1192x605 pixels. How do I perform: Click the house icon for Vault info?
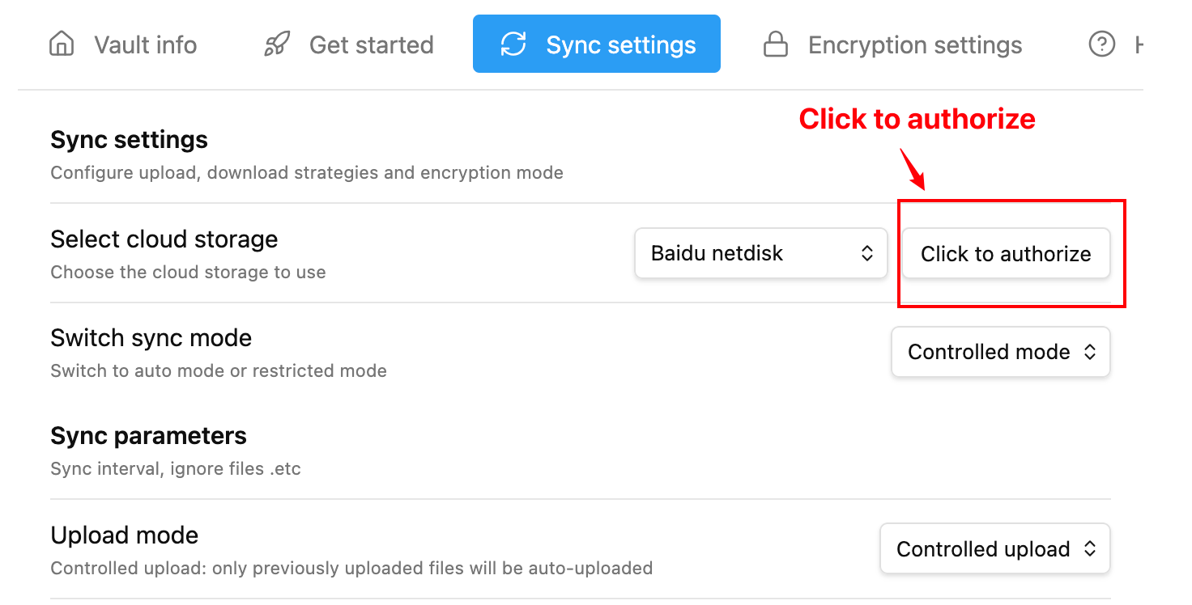pos(62,44)
